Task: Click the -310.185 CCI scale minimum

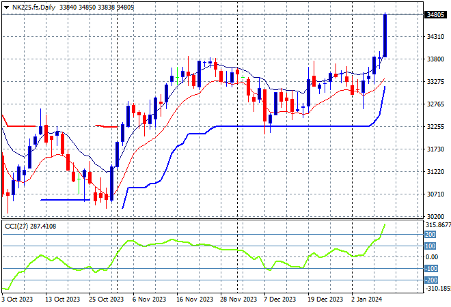Action: [x=436, y=289]
